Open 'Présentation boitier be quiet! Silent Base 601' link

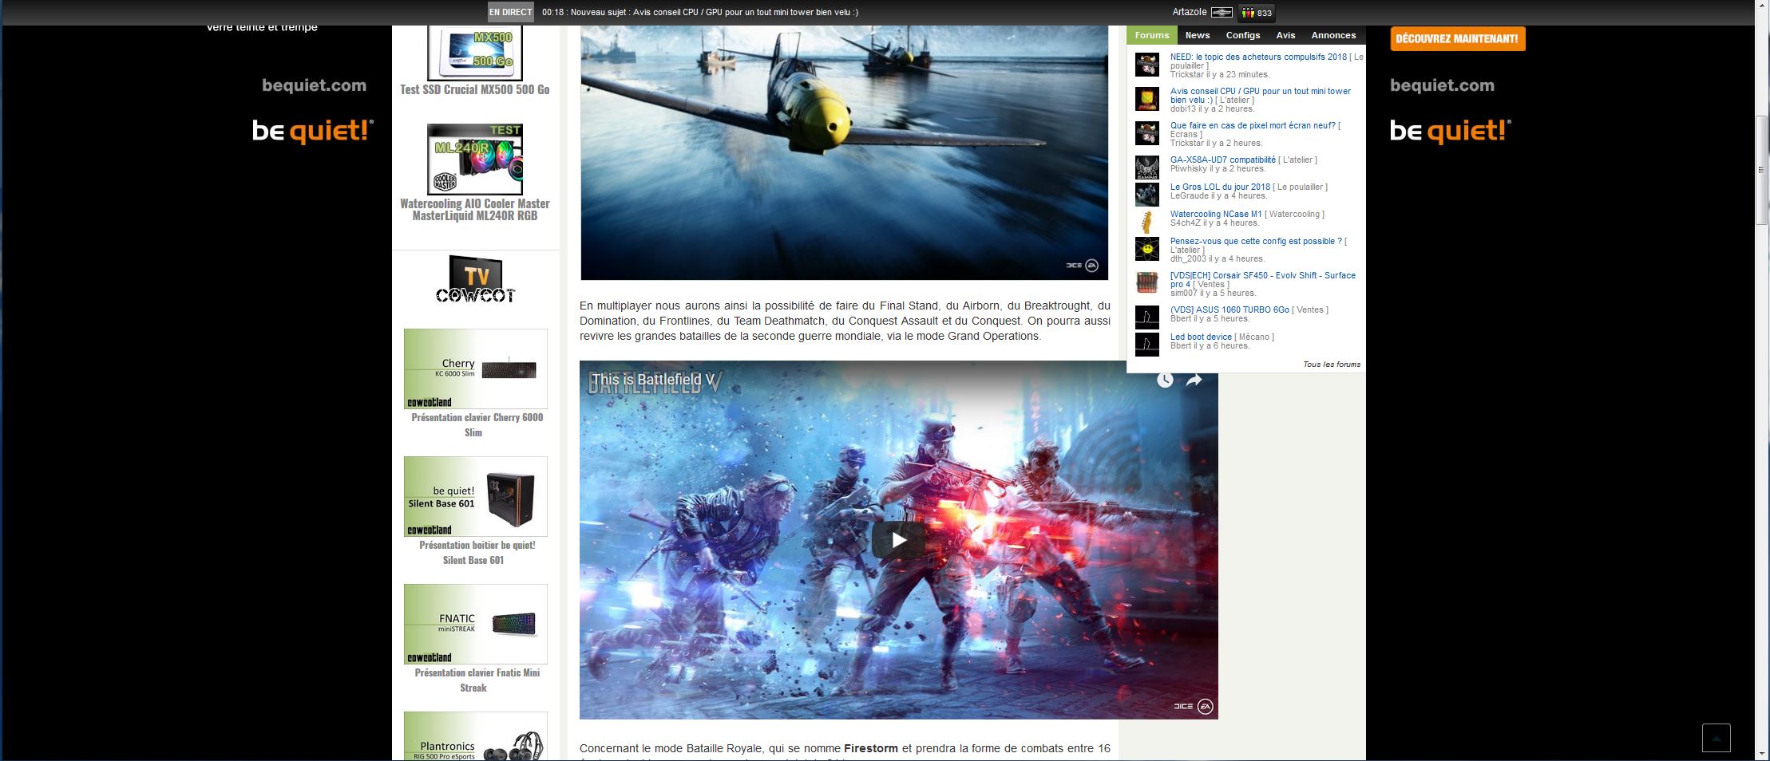point(477,552)
